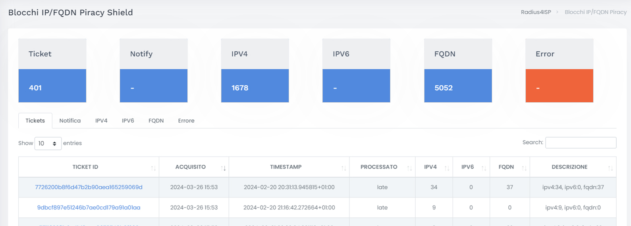Open the IPV4 tab
This screenshot has height=226, width=631.
(101, 121)
